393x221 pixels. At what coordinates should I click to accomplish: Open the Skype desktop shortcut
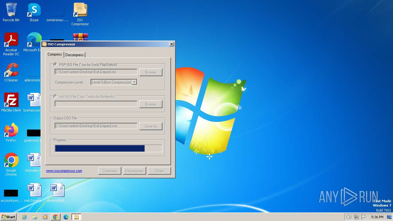coord(34,12)
